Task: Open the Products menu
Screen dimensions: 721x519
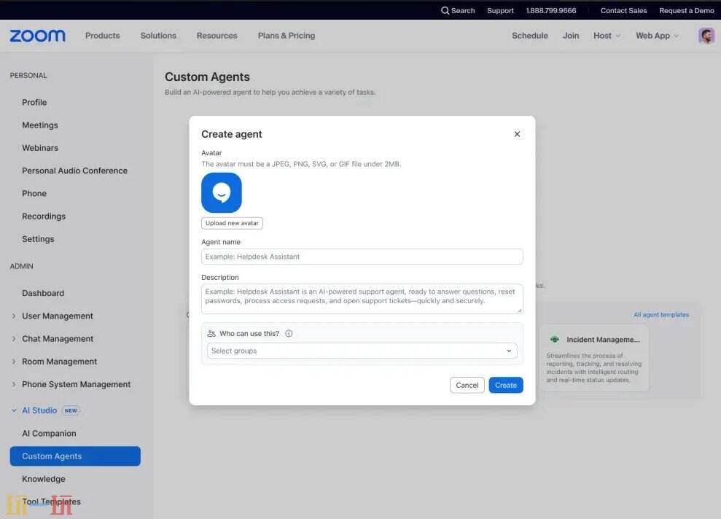Action: tap(102, 35)
